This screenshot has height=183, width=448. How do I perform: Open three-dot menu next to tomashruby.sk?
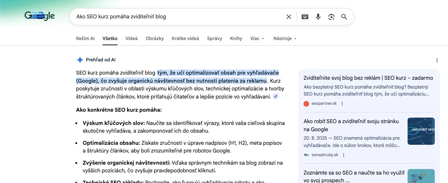coord(344,155)
